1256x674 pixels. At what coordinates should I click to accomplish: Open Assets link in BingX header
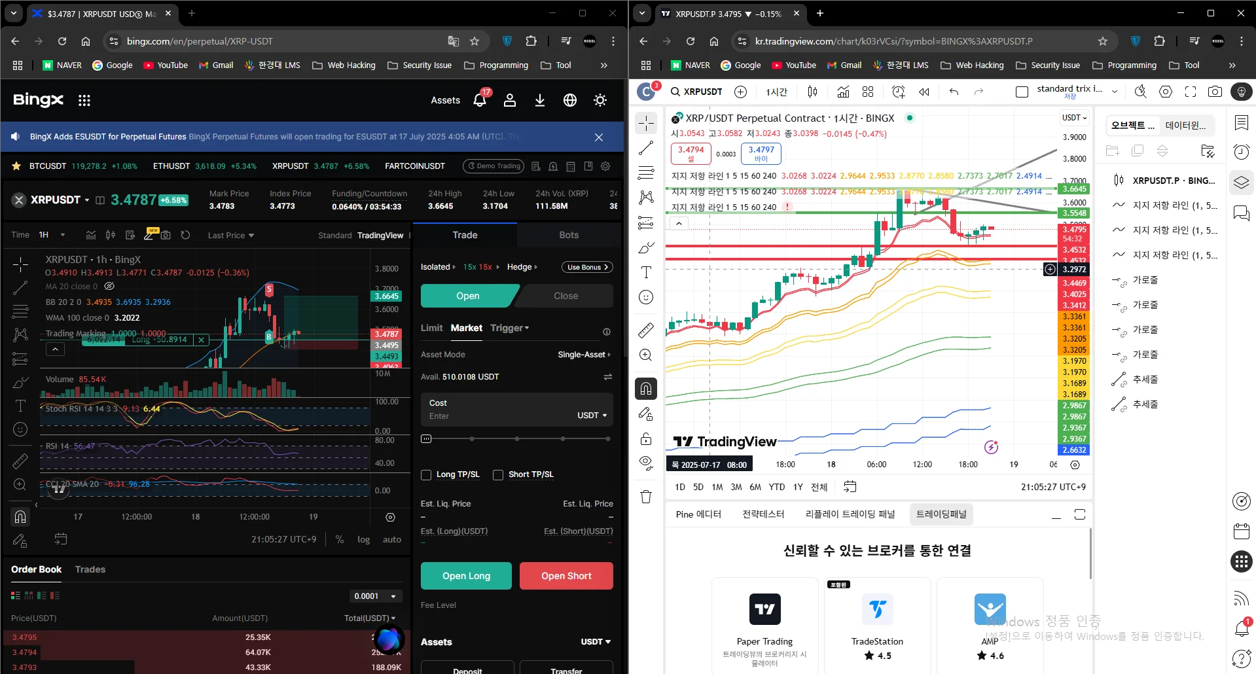coord(445,100)
